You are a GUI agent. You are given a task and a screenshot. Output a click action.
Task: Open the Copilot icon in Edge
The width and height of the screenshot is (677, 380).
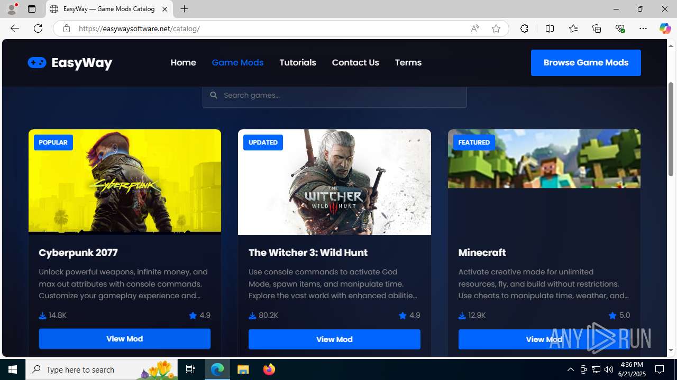pos(665,28)
